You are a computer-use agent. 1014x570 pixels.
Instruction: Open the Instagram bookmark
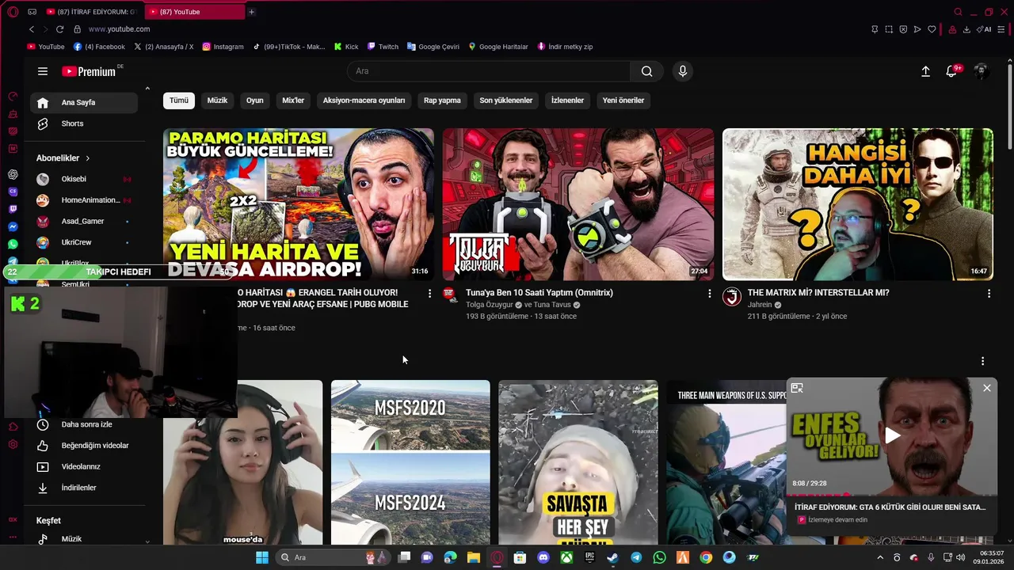point(223,47)
